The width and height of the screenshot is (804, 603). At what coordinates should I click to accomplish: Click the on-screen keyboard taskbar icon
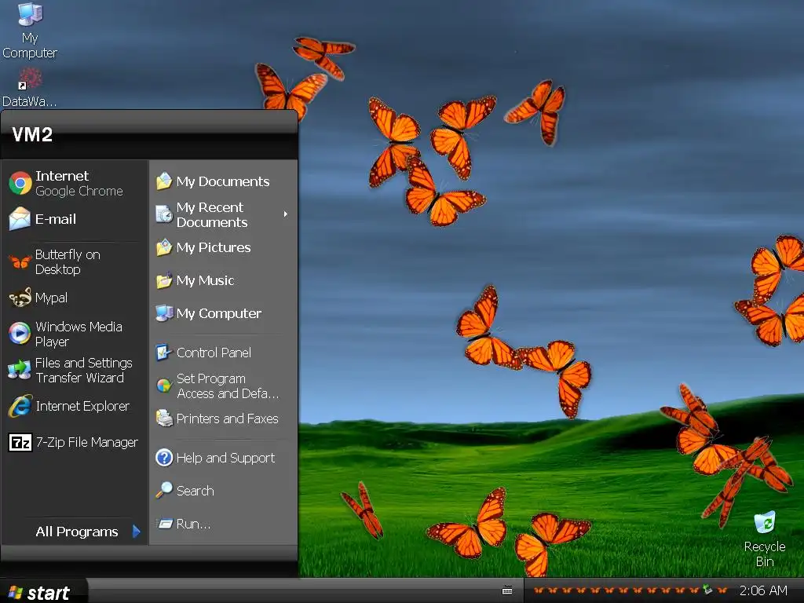click(507, 590)
